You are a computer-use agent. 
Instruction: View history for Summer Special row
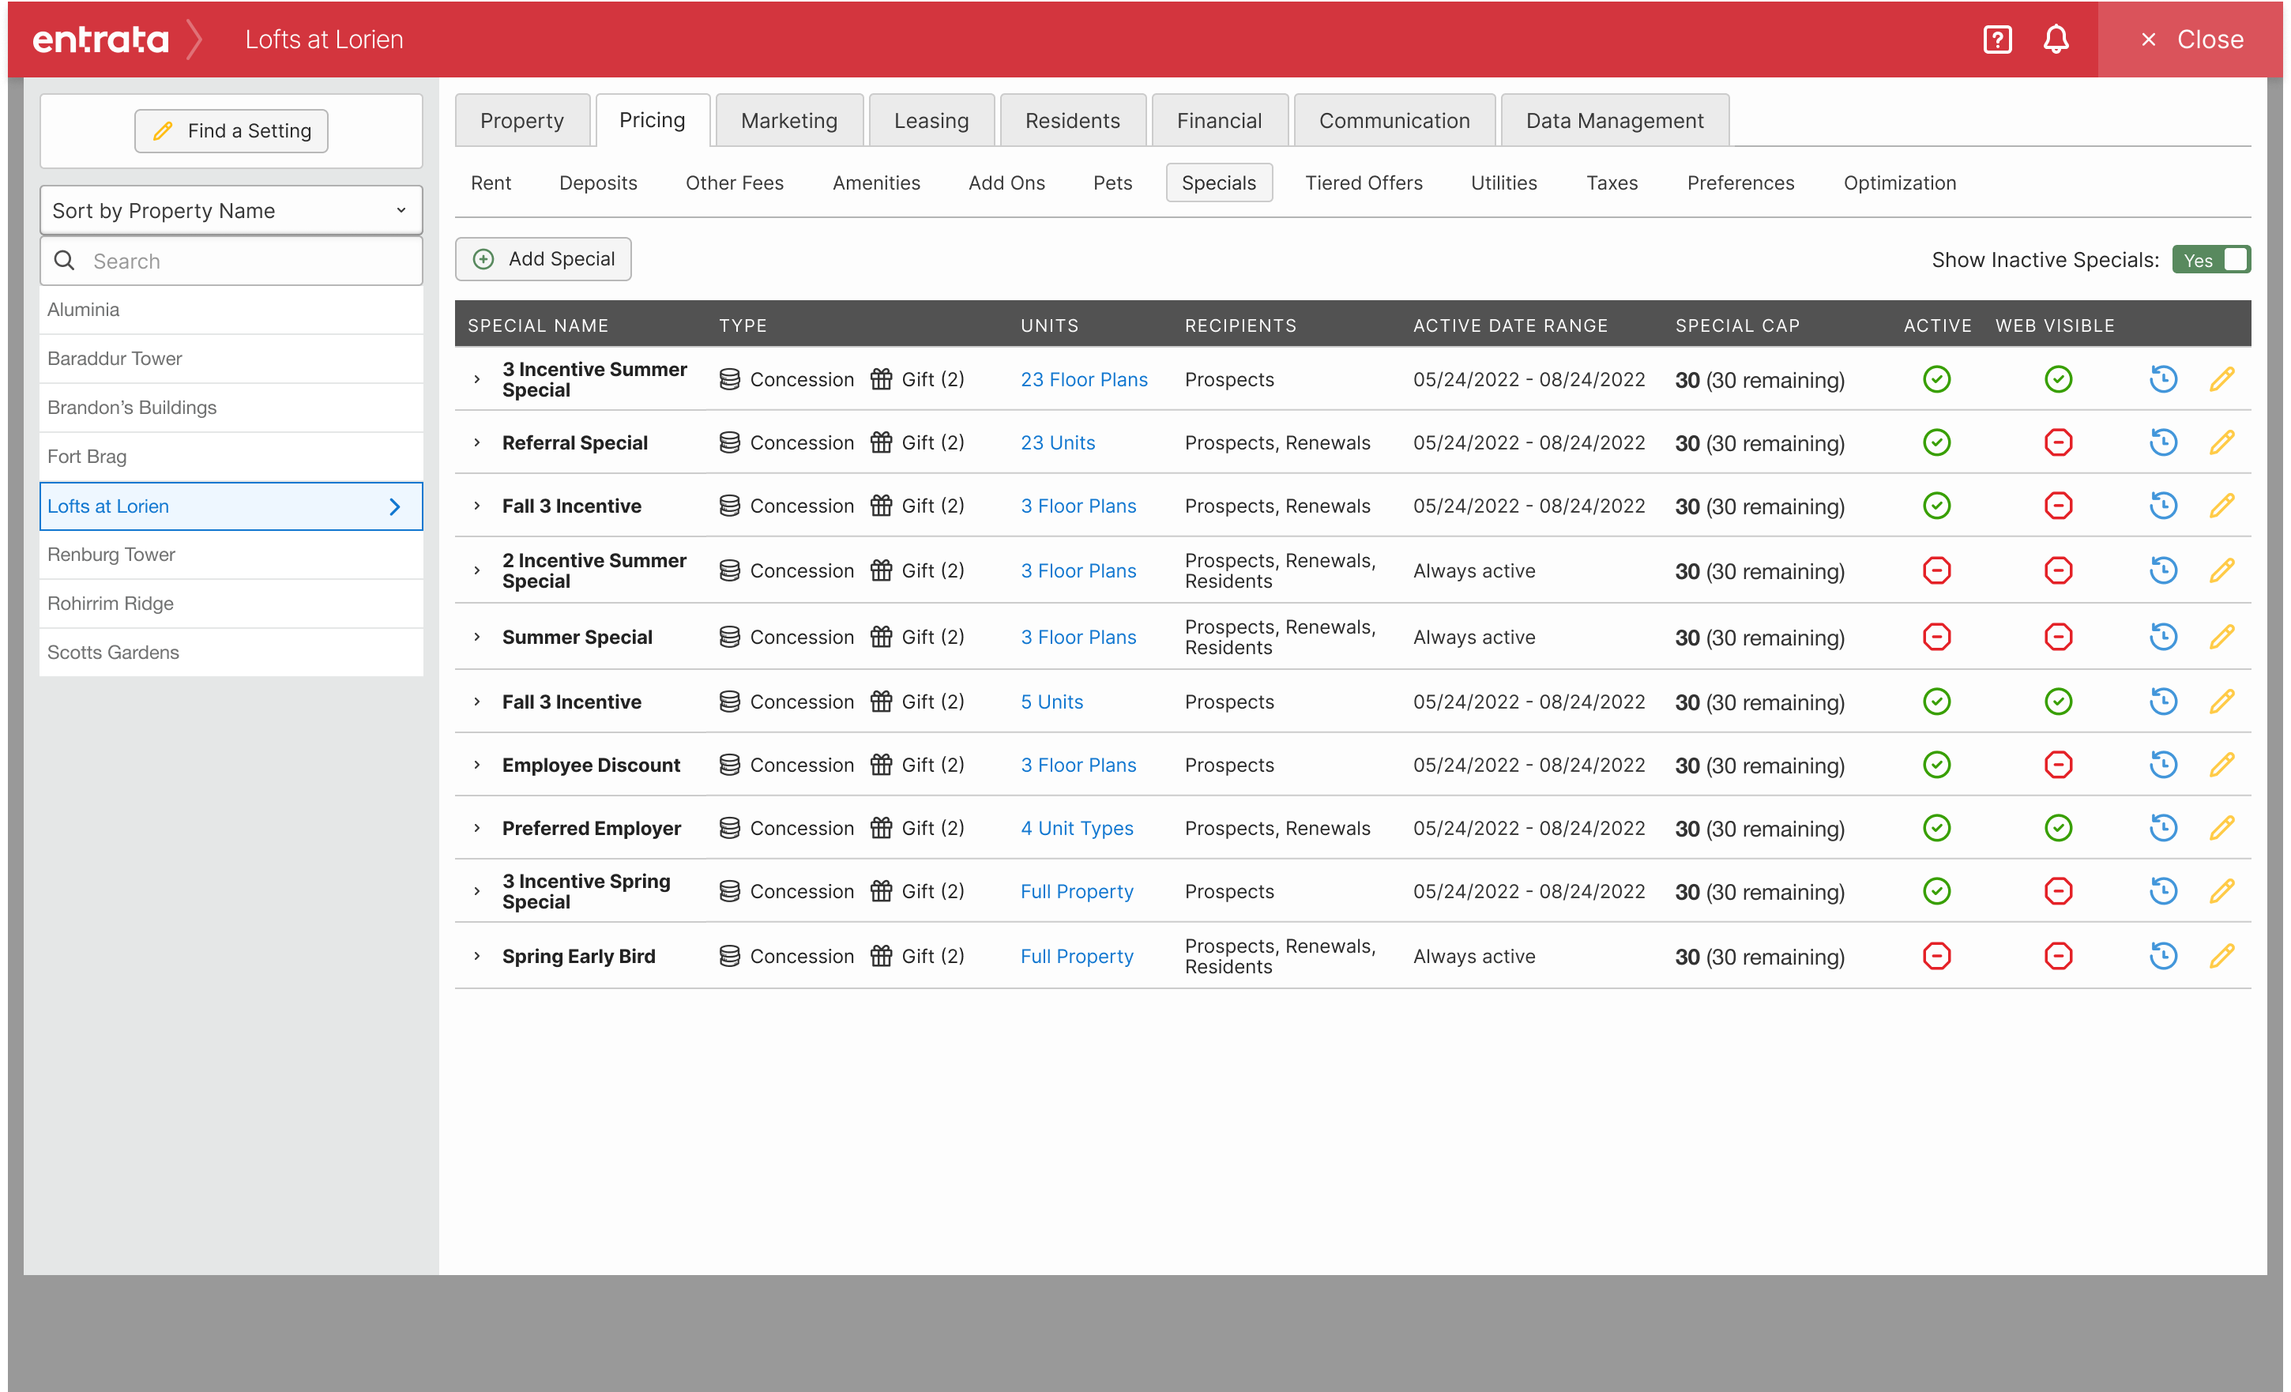(2163, 637)
